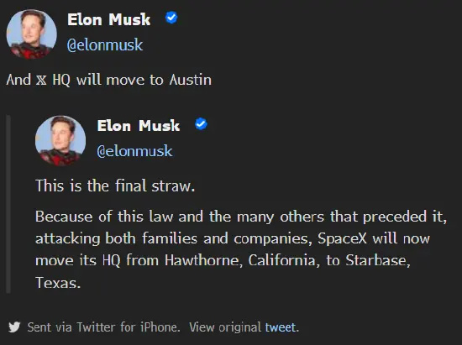Viewport: 462px width, 345px height.
Task: Click the quoted tweet's "Elon Musk" display name
Action: [x=139, y=126]
